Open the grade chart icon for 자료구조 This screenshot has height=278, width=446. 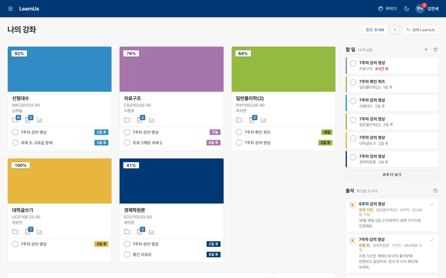(x=152, y=120)
